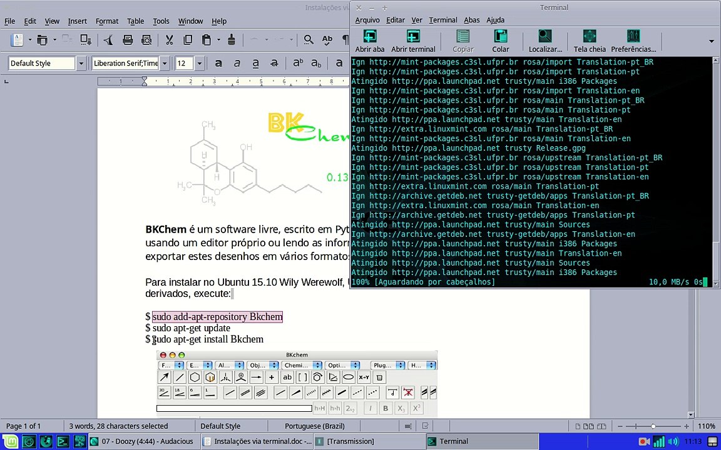Open the New document dropdown arrow

30,40
